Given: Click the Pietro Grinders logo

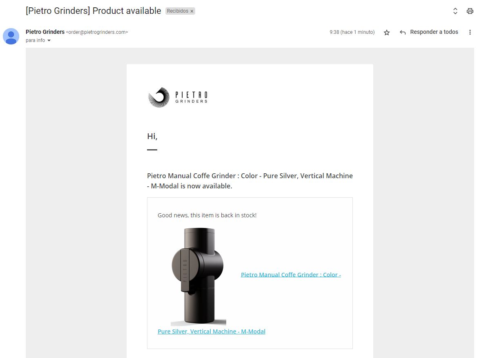Looking at the screenshot, I should point(178,97).
